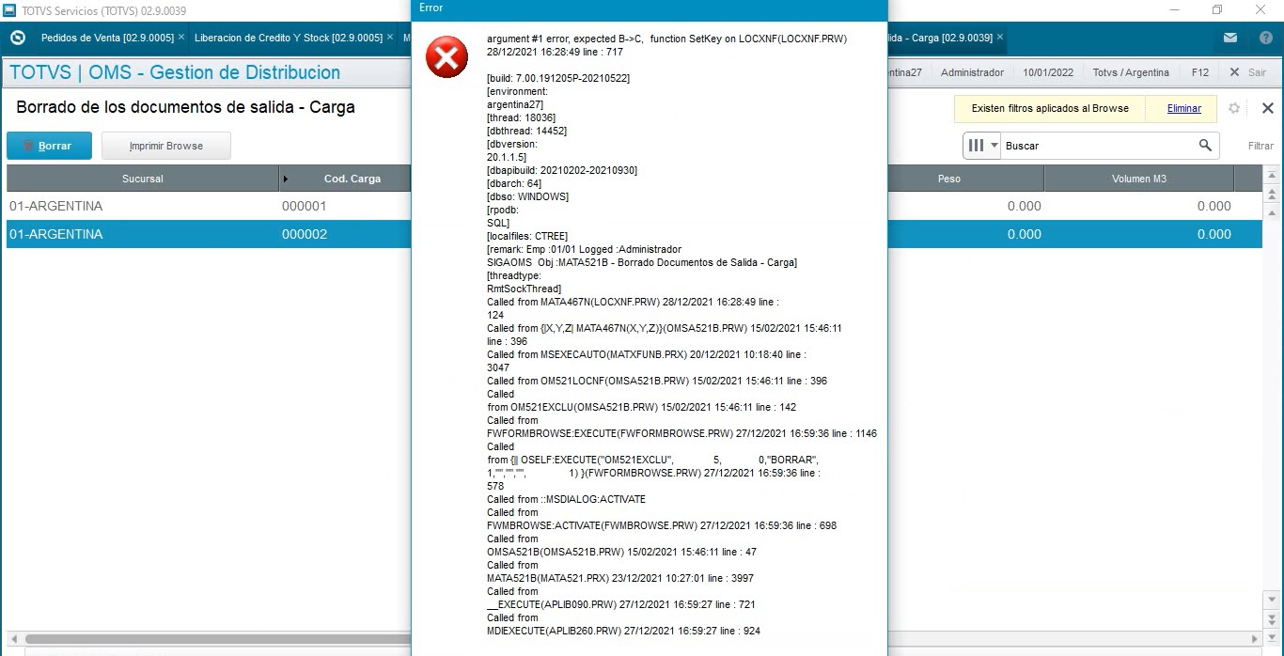Click the 'Called from MSEXECAUTO' stack line
This screenshot has height=656, width=1284.
(647, 354)
